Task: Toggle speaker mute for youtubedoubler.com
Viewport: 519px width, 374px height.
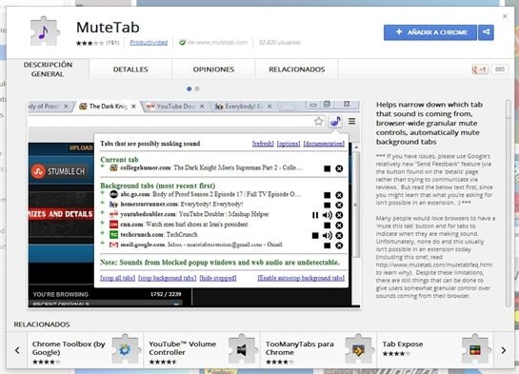Action: [x=327, y=215]
